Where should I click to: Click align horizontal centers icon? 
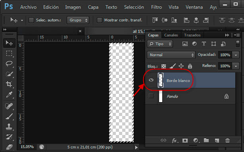pyautogui.click(x=196, y=20)
